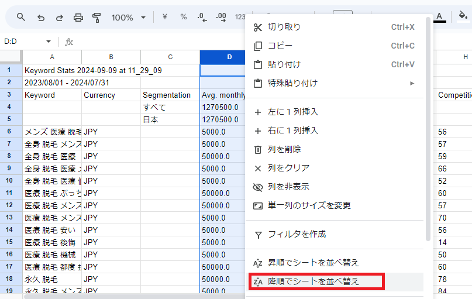Open the text color button
The height and width of the screenshot is (299, 472).
439,18
